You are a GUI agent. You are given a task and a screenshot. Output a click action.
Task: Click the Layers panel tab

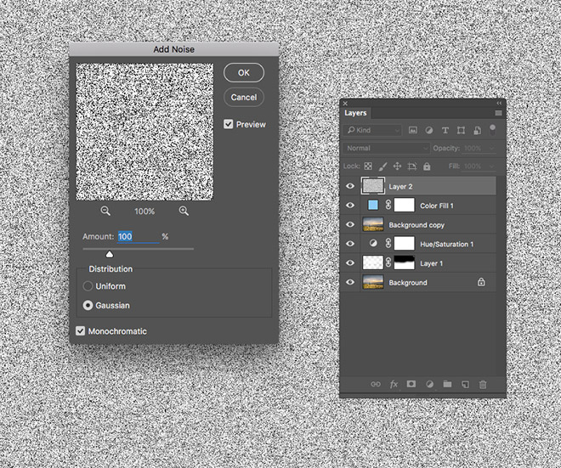tap(355, 113)
